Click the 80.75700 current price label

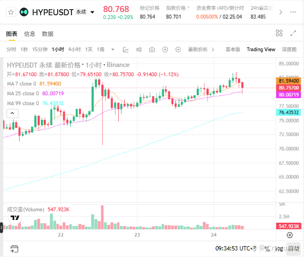(289, 88)
